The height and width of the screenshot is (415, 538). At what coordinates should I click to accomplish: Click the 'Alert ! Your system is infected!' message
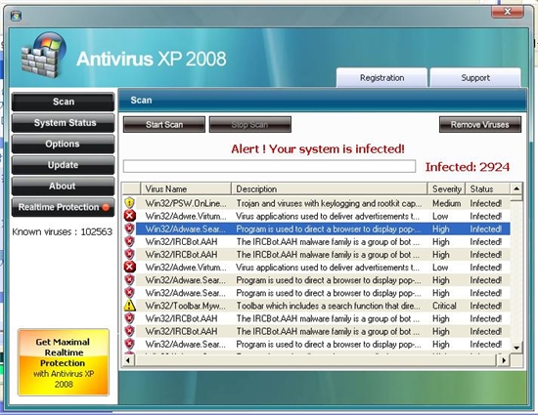pos(318,149)
